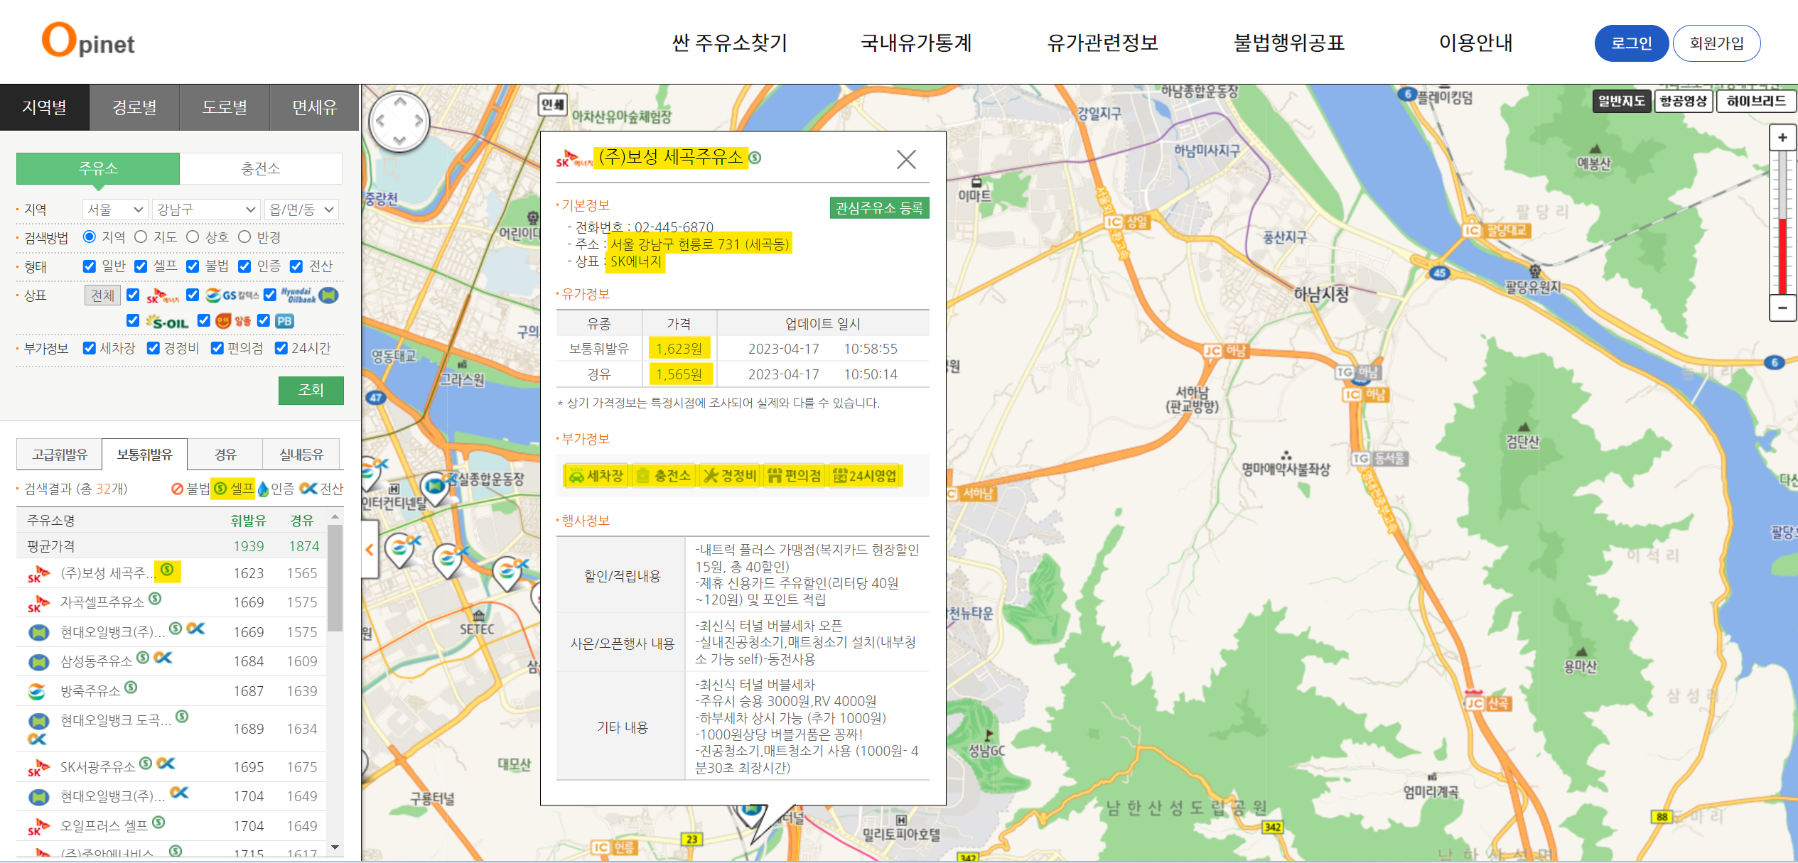Uncheck the 셀프 type checkbox
This screenshot has height=863, width=1798.
click(141, 266)
